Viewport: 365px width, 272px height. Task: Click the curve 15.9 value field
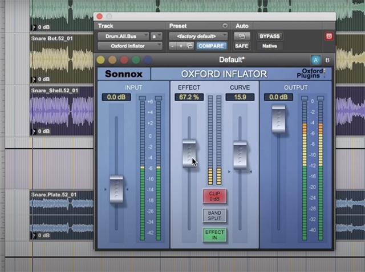(x=240, y=97)
